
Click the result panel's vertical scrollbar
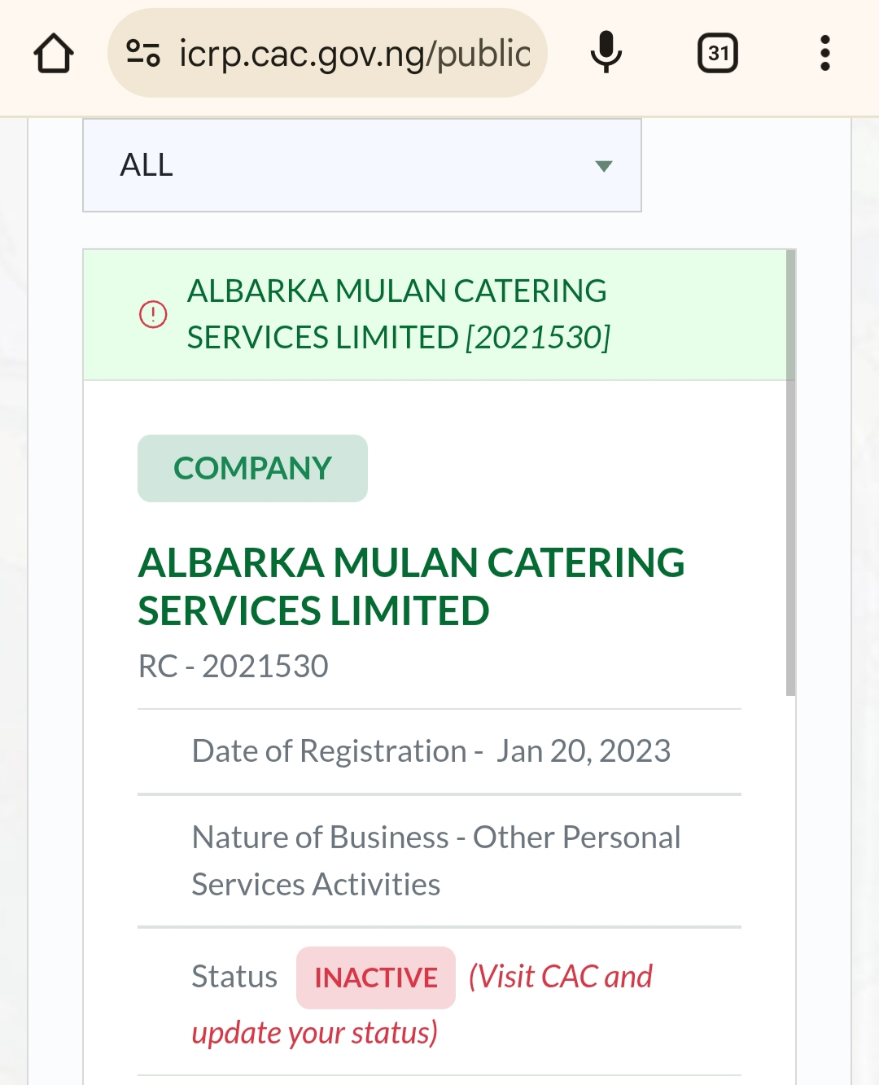tap(791, 472)
